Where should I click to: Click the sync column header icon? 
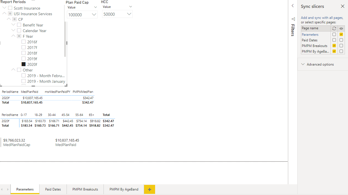pos(334,28)
